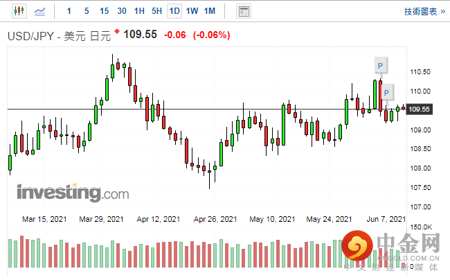Select the 1W timeframe
Image resolution: width=450 pixels, height=280 pixels.
[x=192, y=11]
